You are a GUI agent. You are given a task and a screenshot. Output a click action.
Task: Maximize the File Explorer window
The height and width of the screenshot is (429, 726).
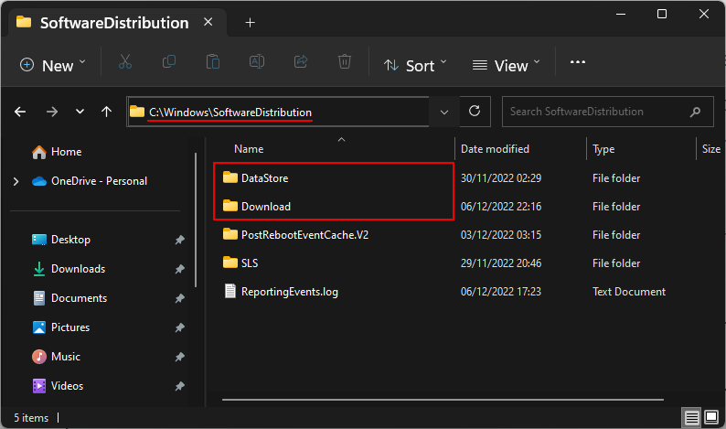tap(662, 14)
